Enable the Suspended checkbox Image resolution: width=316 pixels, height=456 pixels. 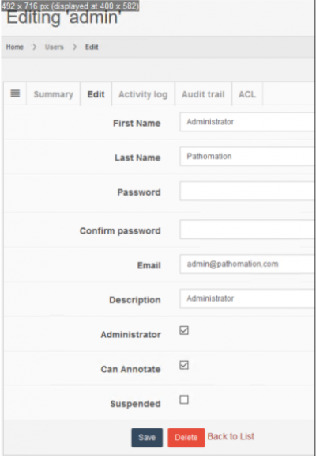[184, 400]
